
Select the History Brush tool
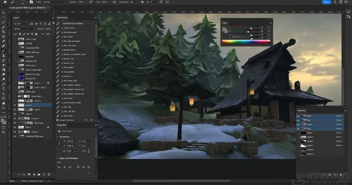[x=4, y=60]
